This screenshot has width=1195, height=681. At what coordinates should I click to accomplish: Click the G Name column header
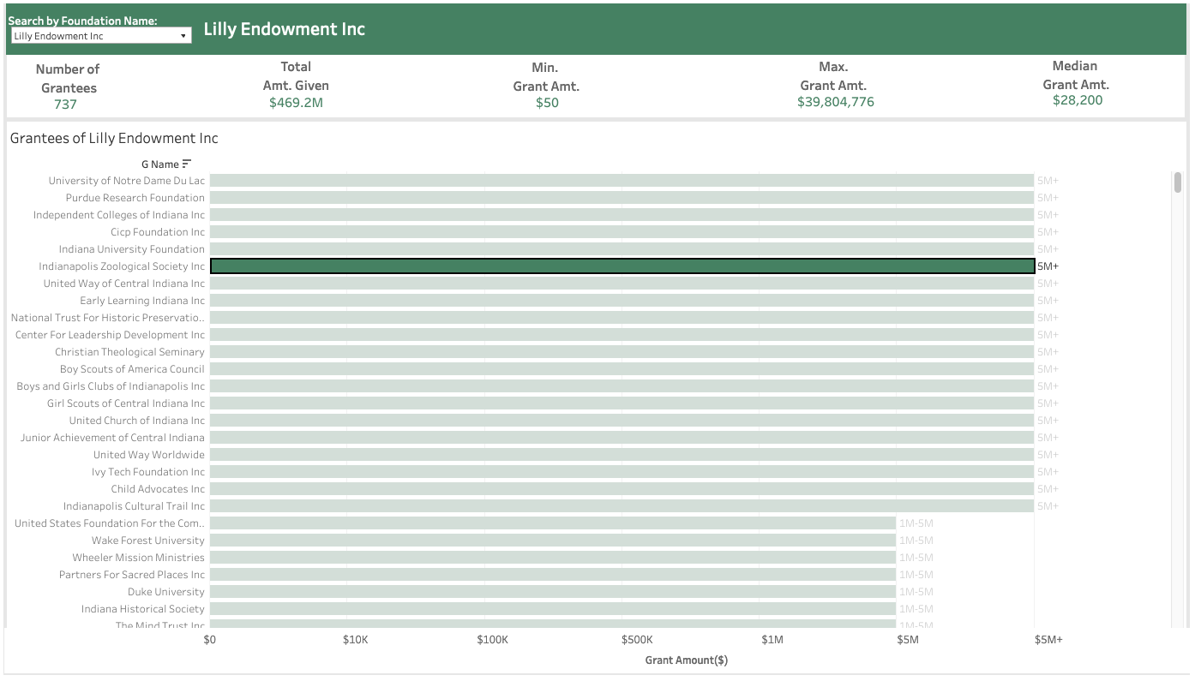click(160, 164)
